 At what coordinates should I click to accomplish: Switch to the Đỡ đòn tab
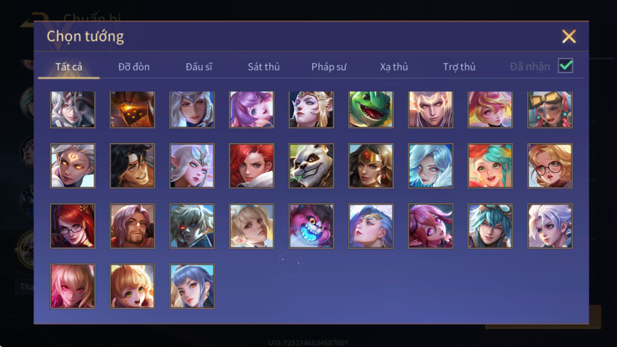(x=134, y=67)
